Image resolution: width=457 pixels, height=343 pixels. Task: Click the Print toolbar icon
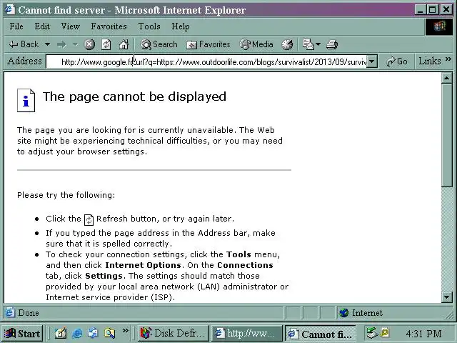332,44
